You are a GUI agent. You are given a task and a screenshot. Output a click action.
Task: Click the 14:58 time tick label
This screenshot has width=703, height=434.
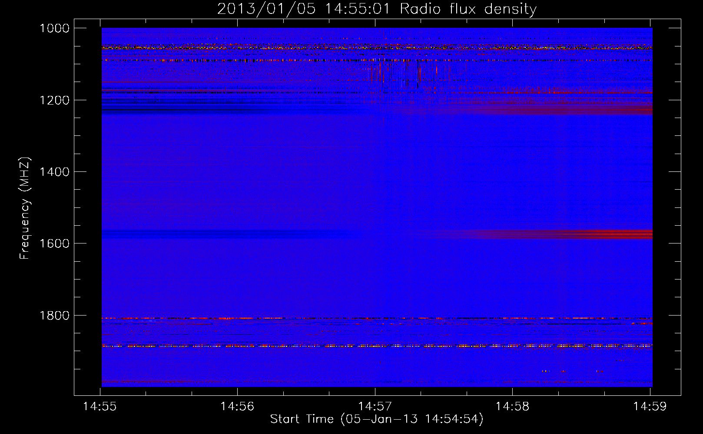click(x=512, y=406)
